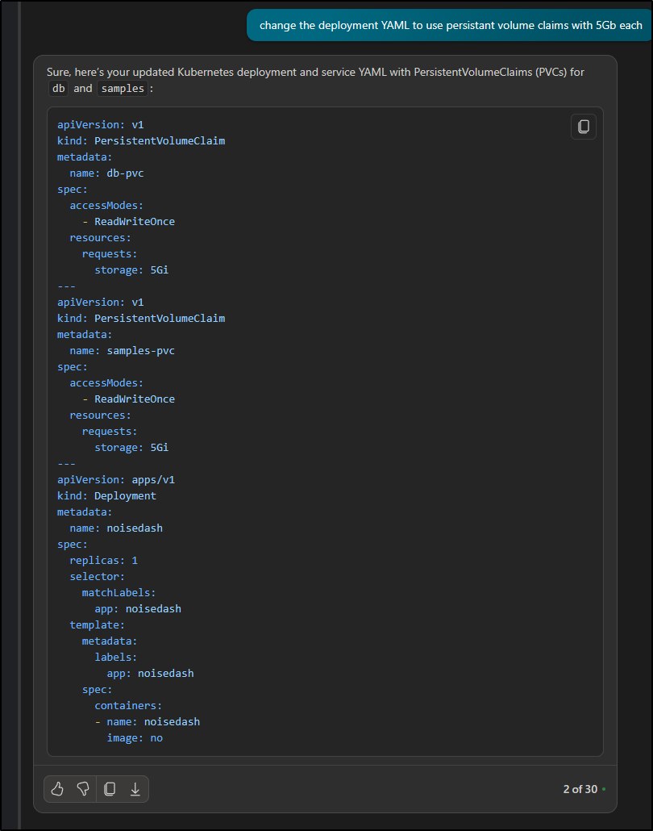Click the '2 of 30' response counter

[580, 789]
